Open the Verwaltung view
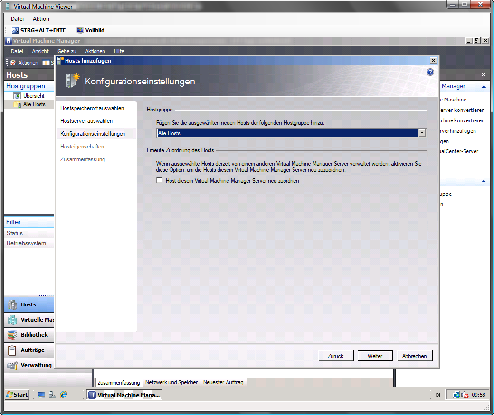The image size is (494, 415). pyautogui.click(x=29, y=365)
